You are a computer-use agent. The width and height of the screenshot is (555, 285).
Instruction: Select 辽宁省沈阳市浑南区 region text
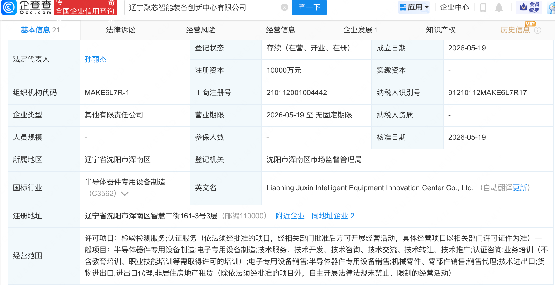click(118, 160)
